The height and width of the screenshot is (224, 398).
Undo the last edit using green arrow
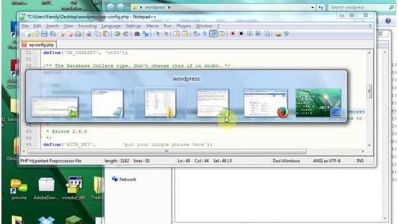(118, 34)
